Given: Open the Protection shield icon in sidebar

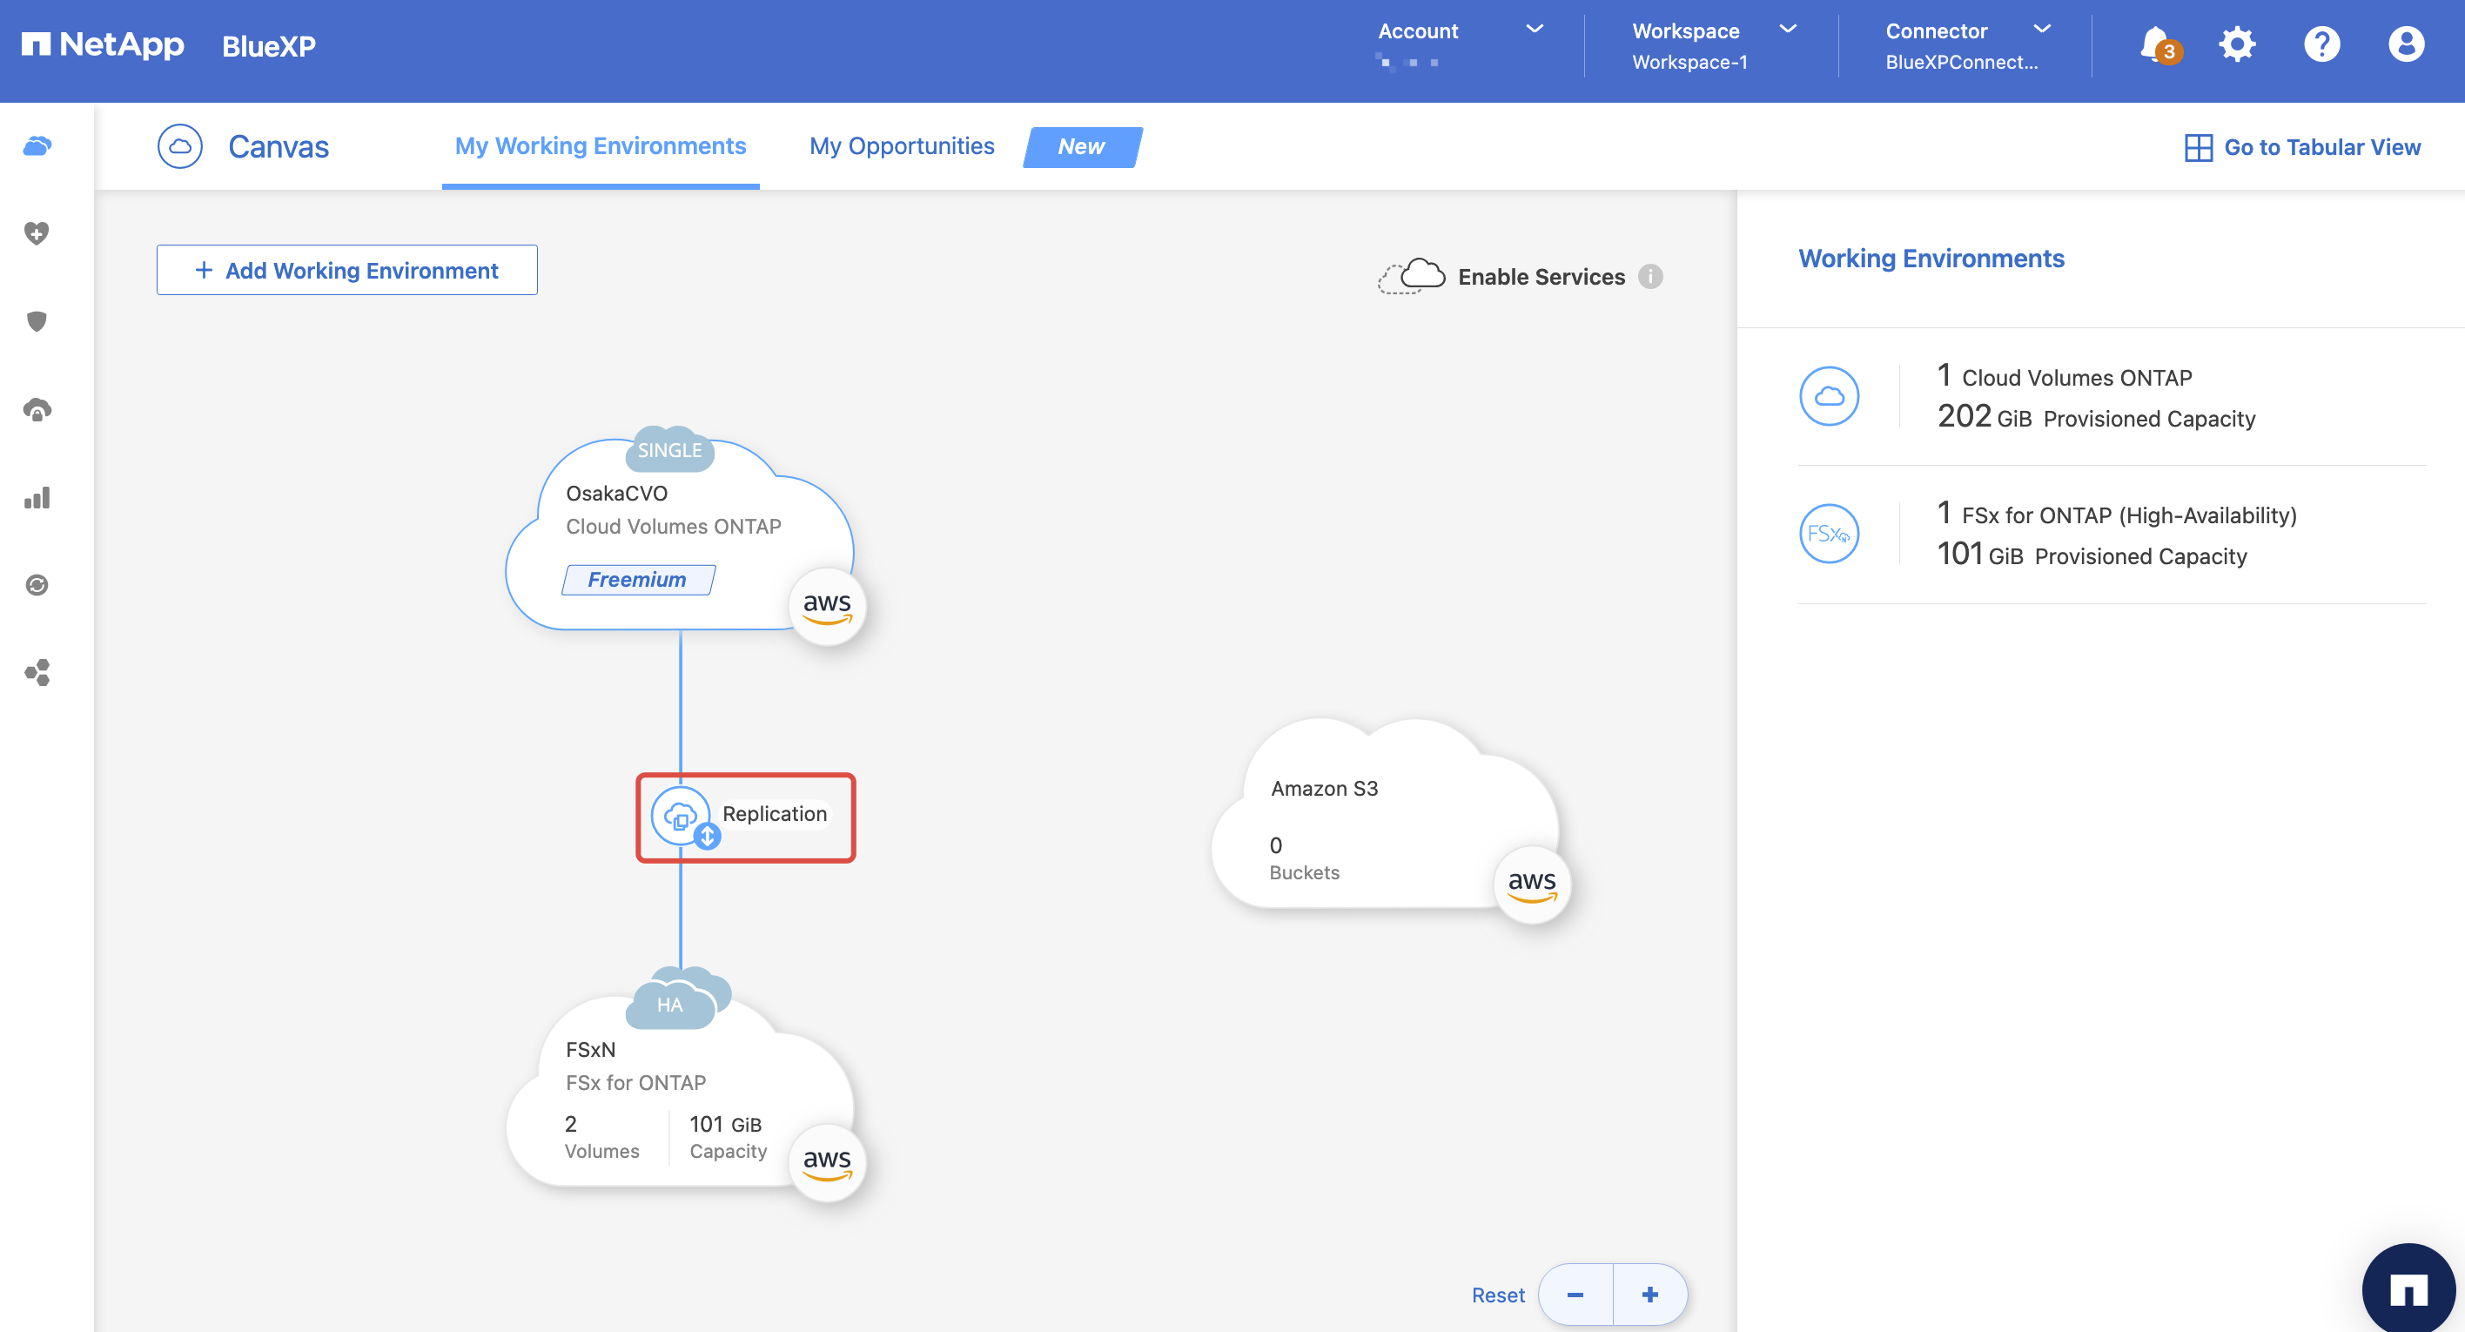Looking at the screenshot, I should [x=37, y=321].
